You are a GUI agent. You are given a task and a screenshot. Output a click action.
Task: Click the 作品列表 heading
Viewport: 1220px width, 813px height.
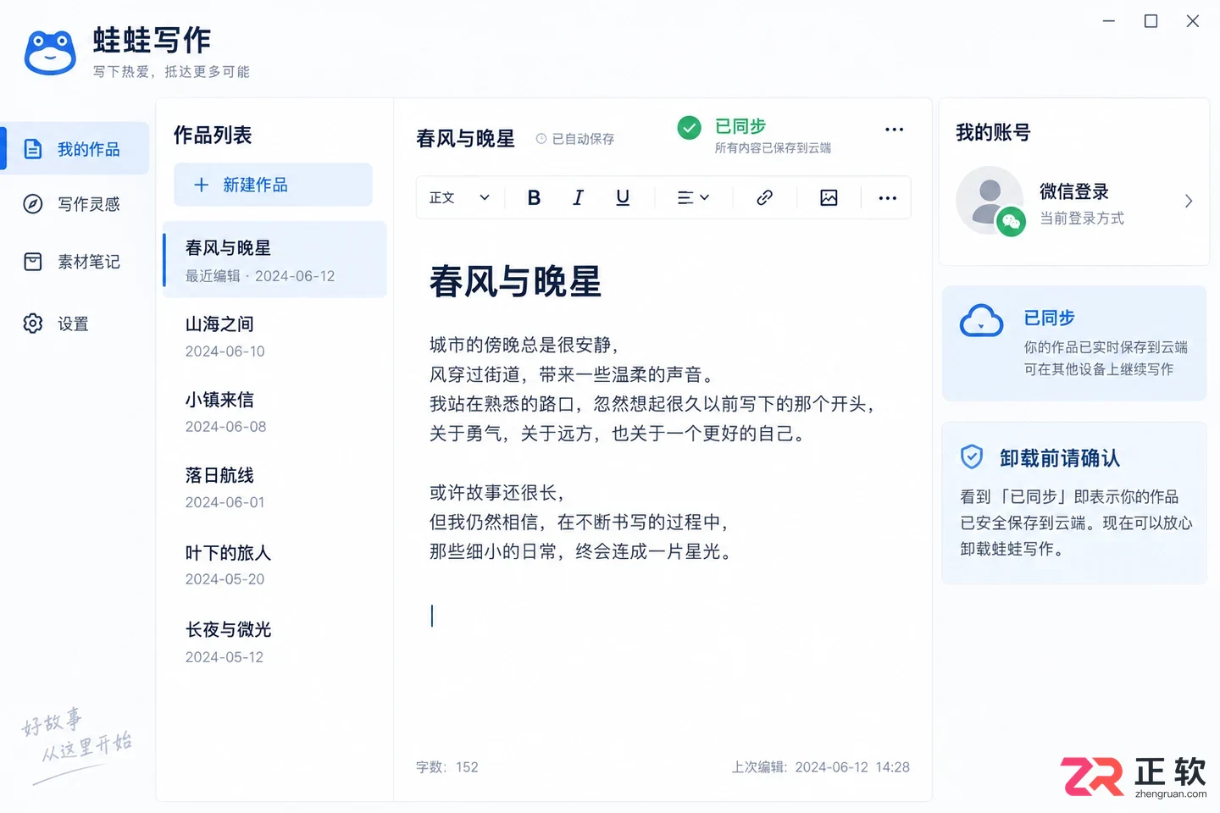[x=213, y=135]
